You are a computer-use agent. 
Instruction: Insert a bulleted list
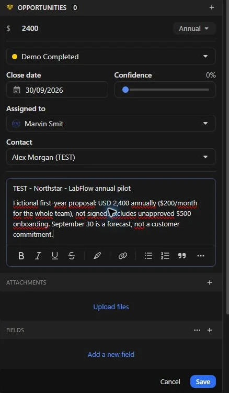pyautogui.click(x=148, y=256)
